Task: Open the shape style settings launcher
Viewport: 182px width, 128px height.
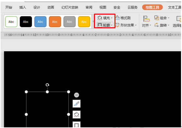Action: pos(137,30)
